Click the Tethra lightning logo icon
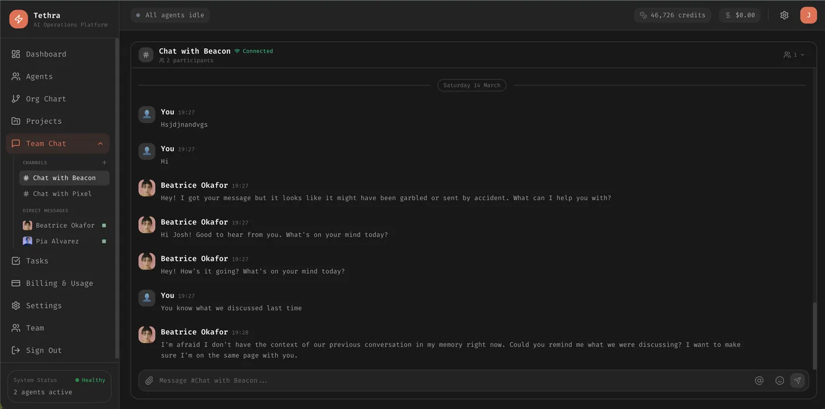 pos(19,19)
